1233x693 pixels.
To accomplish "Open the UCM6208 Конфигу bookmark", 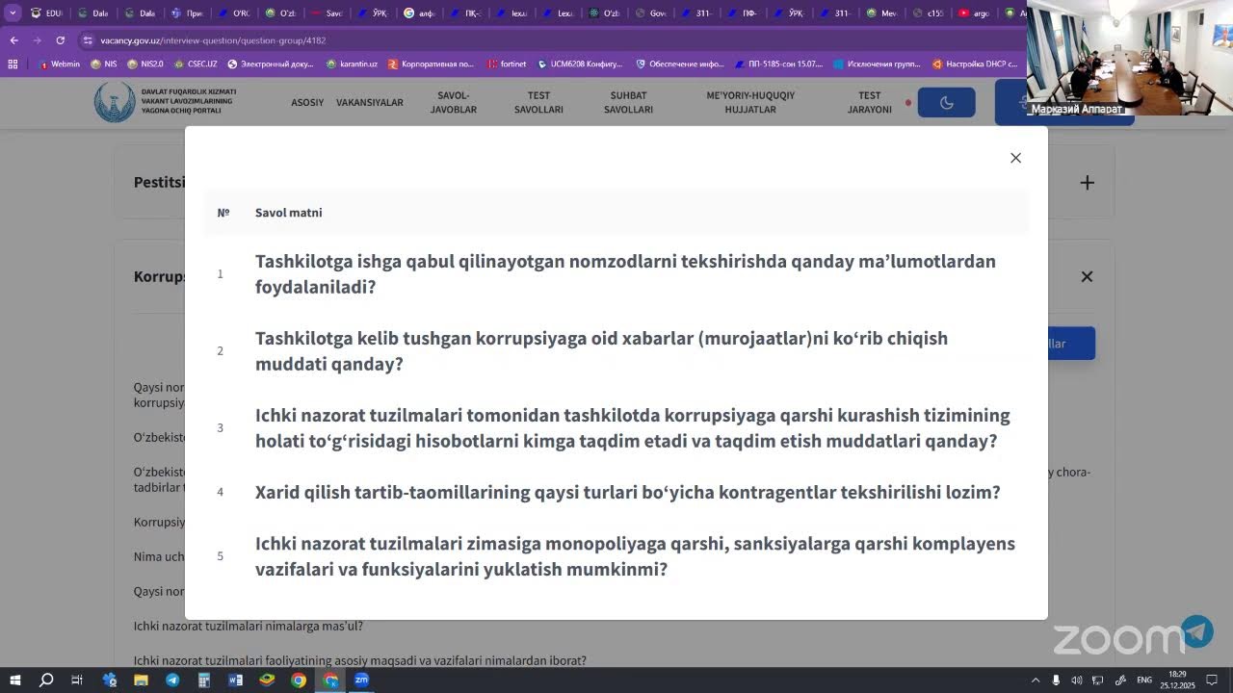I will pyautogui.click(x=581, y=64).
